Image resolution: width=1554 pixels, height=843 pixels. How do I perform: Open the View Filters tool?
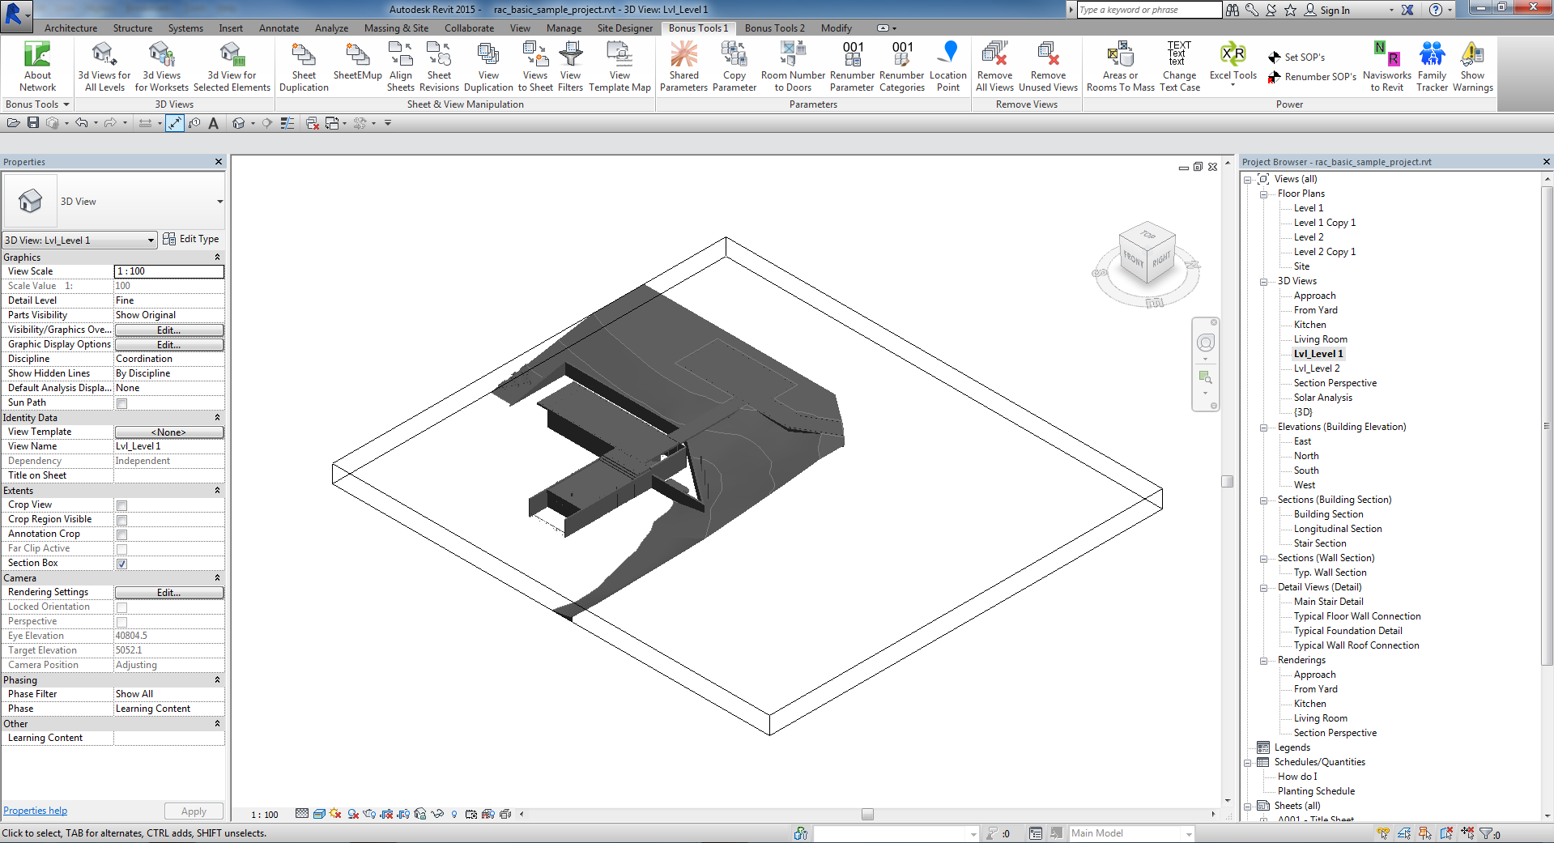(x=570, y=56)
